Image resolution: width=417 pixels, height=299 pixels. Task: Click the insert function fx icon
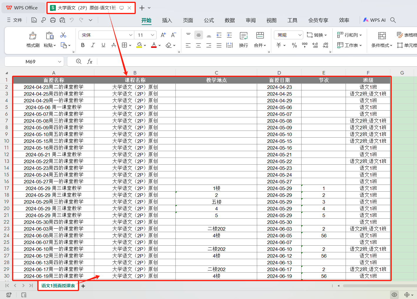(x=90, y=61)
